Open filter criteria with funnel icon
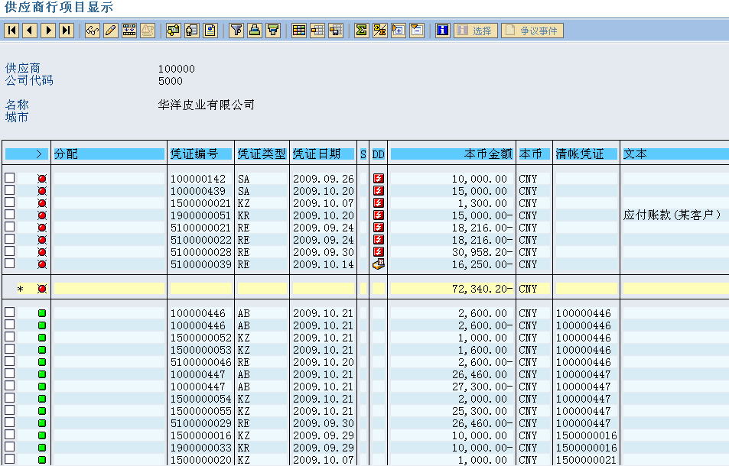The height and width of the screenshot is (466, 729). 236,31
